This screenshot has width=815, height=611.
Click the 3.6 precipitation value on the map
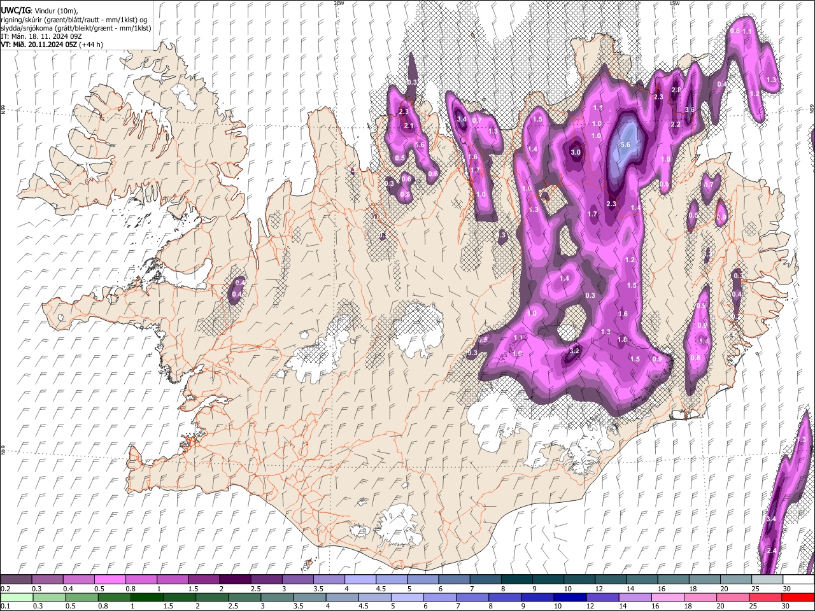[x=690, y=110]
